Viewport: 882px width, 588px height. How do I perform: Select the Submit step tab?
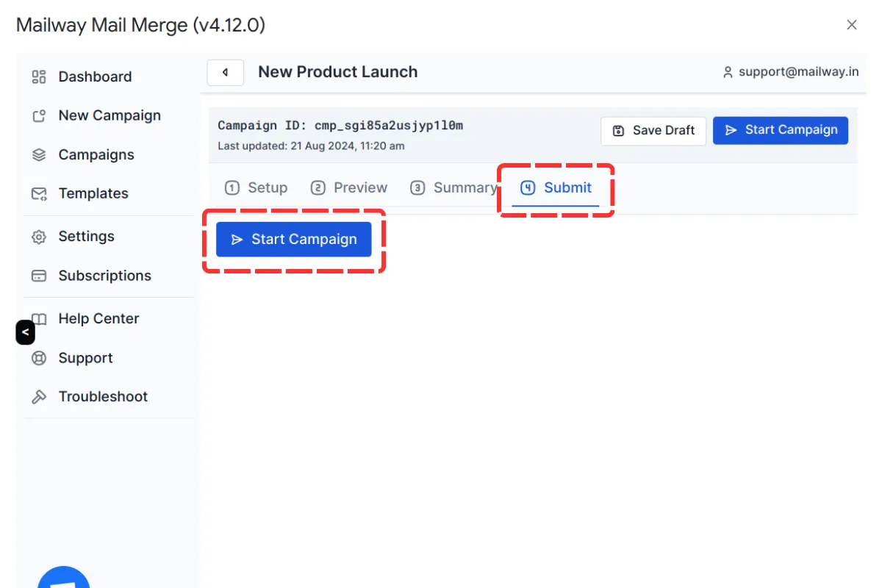556,188
